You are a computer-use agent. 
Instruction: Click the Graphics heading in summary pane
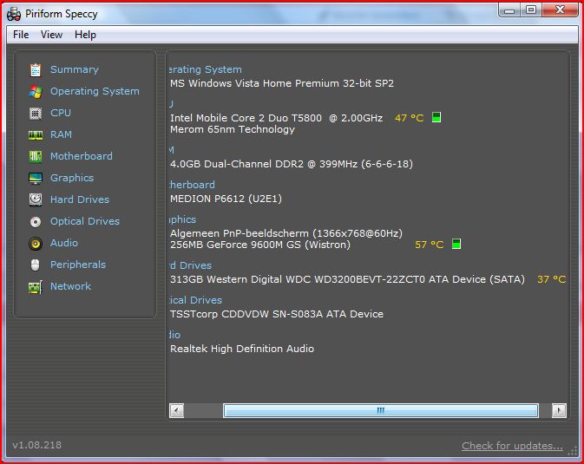182,219
